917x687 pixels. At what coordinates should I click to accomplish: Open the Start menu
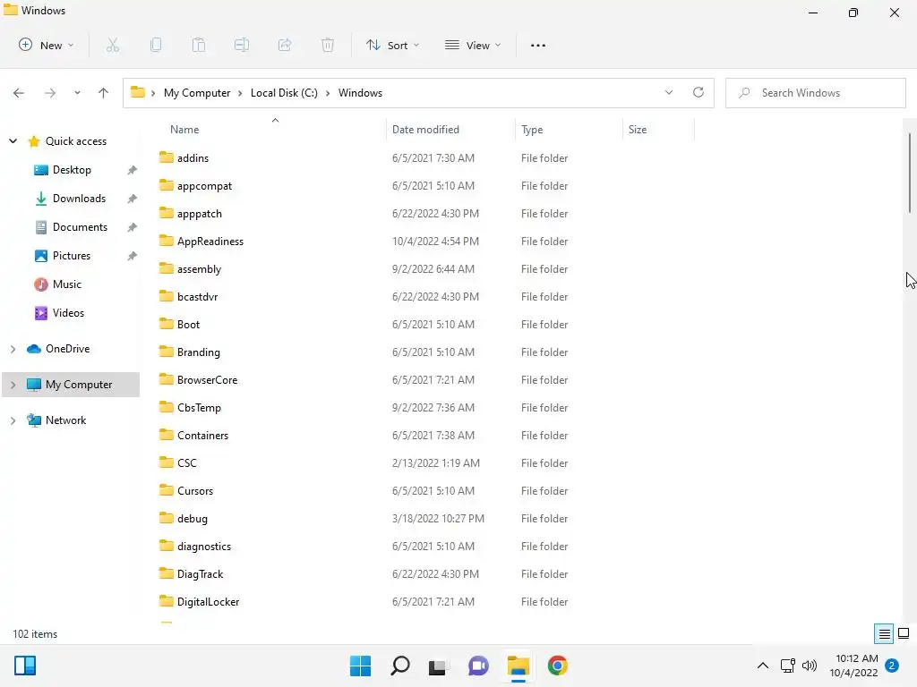pyautogui.click(x=360, y=666)
